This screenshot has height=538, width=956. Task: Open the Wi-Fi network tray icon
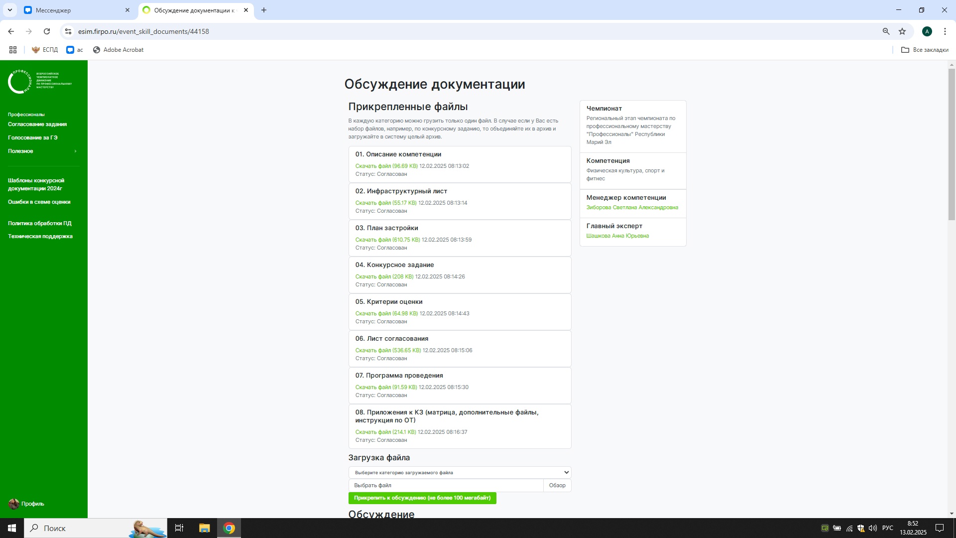point(849,528)
